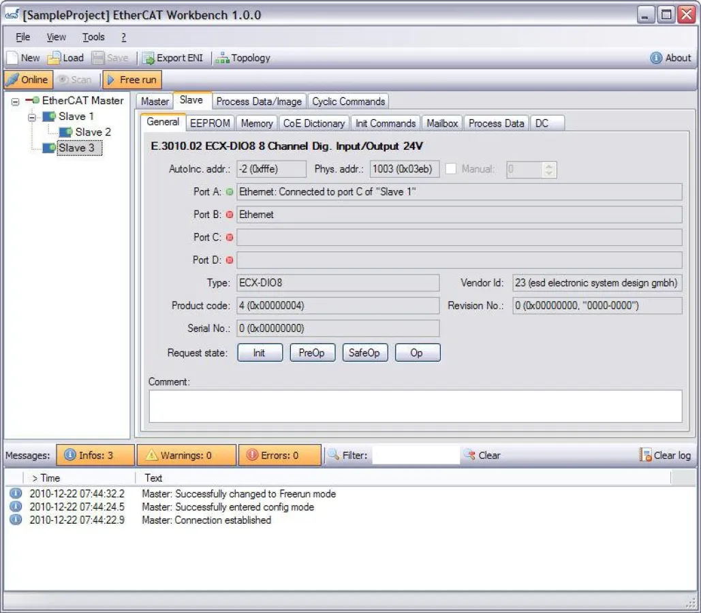This screenshot has height=613, width=701.
Task: Open the Topology view from the toolbar
Action: [243, 58]
